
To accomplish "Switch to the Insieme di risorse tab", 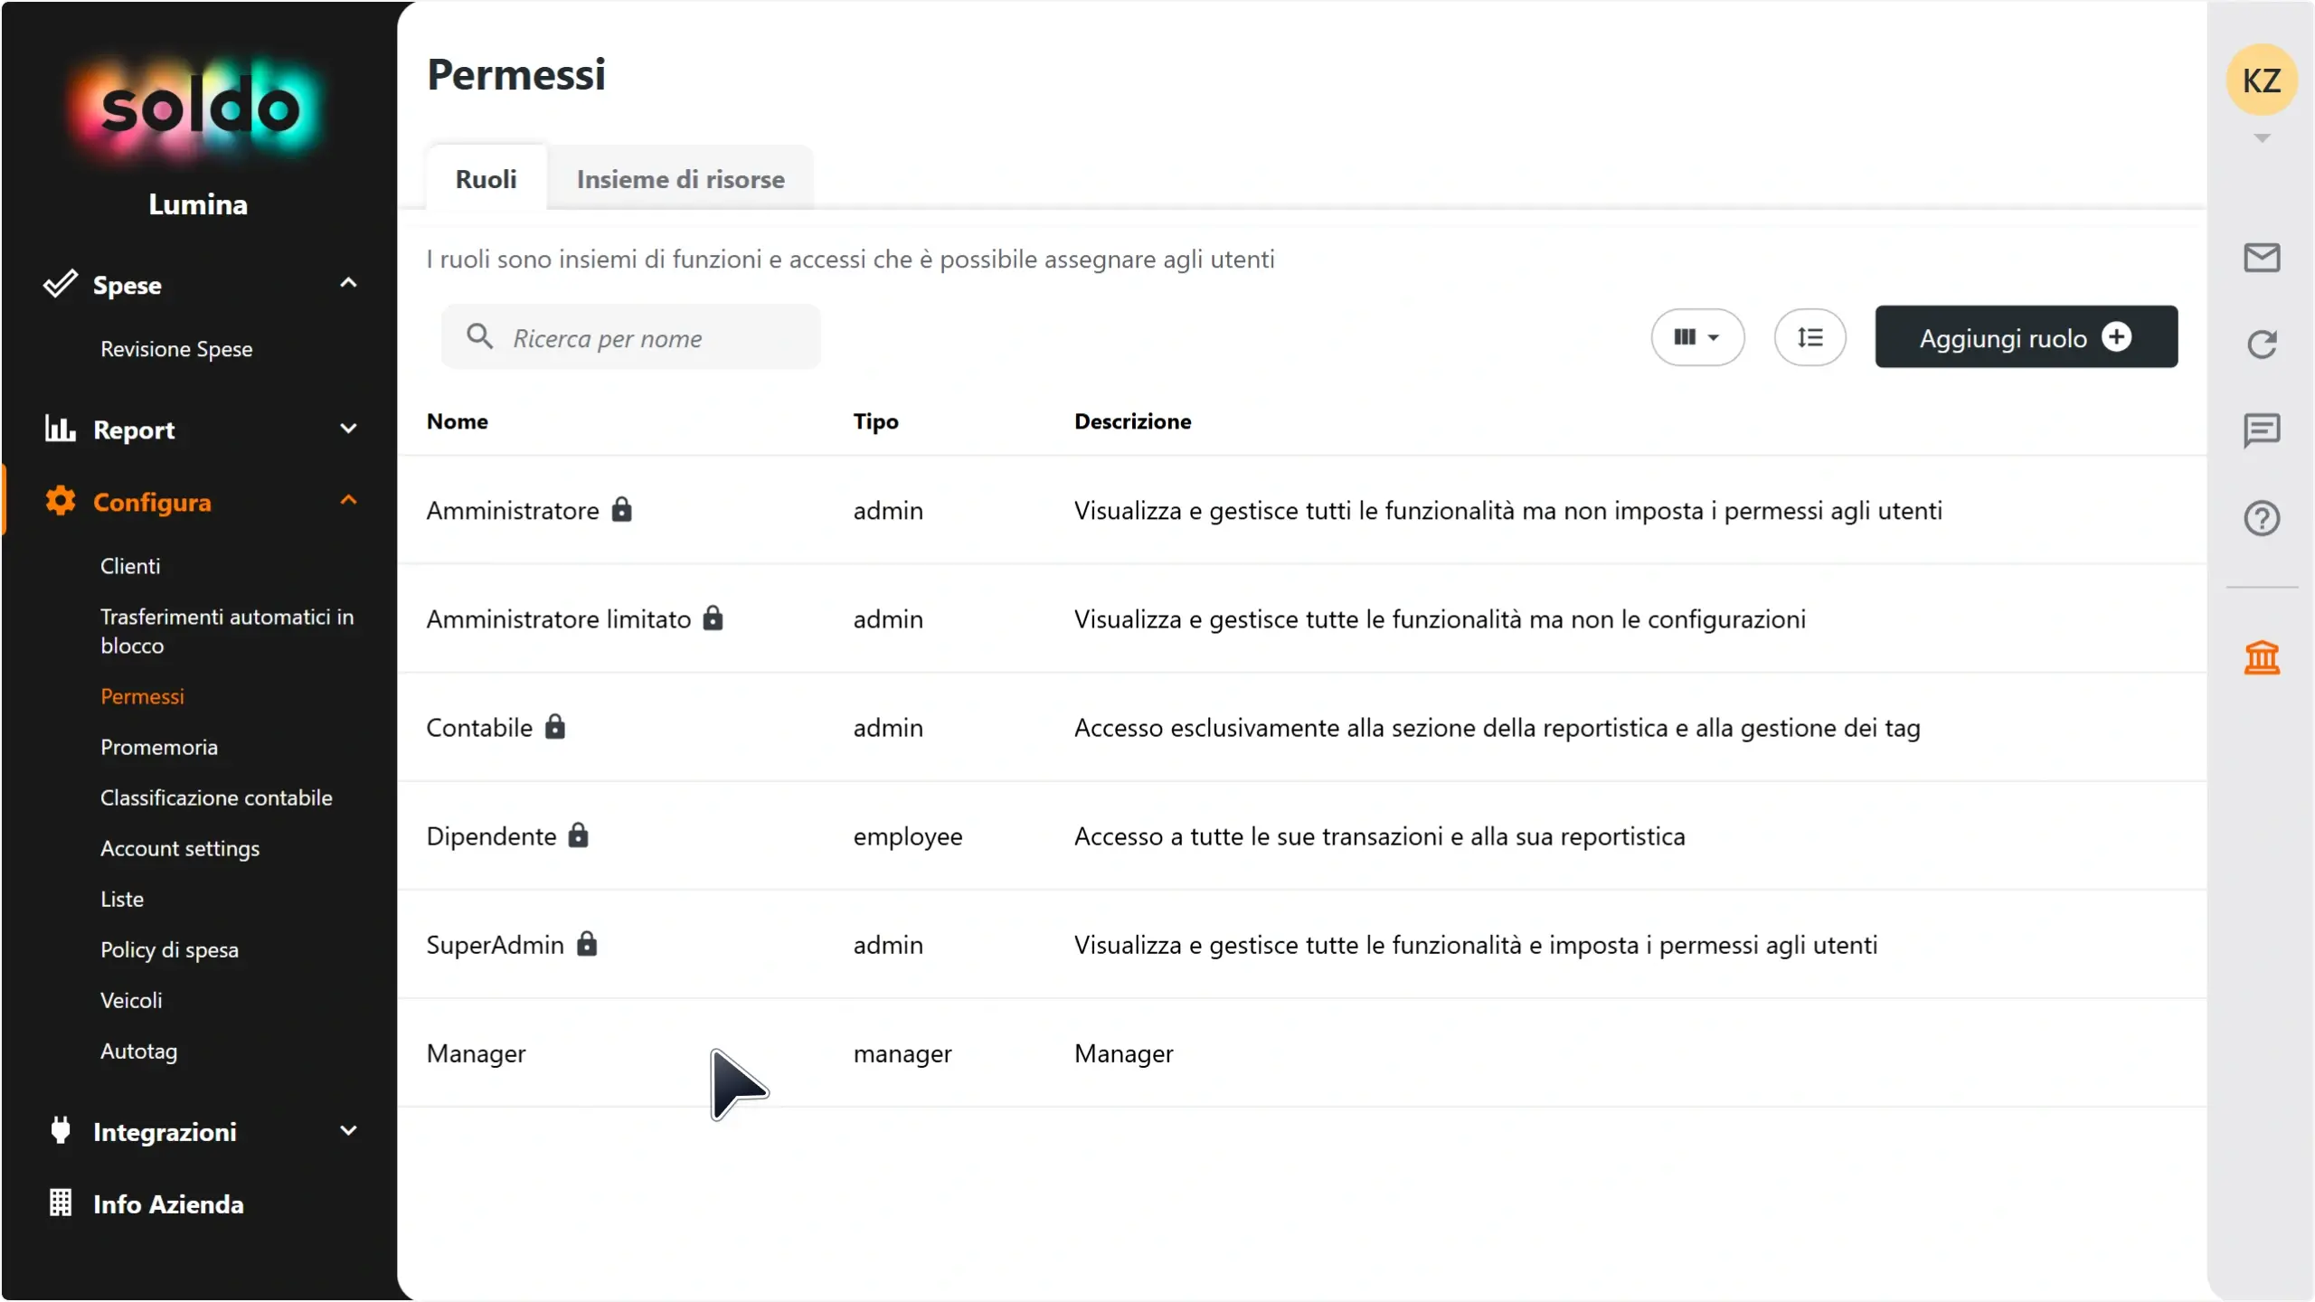I will [680, 179].
